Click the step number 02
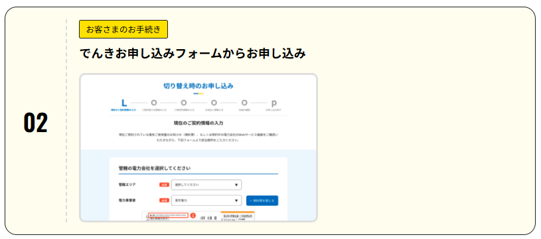 [36, 122]
